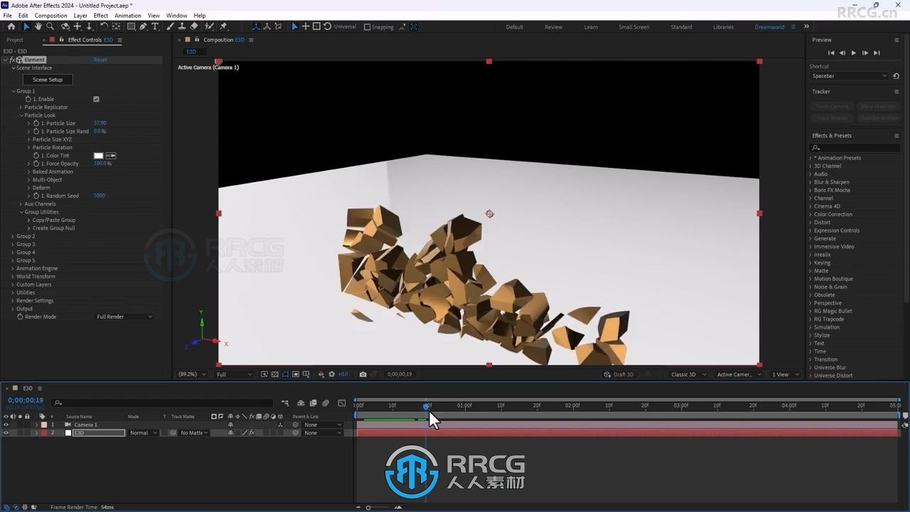The width and height of the screenshot is (910, 512).
Task: Open the Layer menu
Action: (80, 15)
